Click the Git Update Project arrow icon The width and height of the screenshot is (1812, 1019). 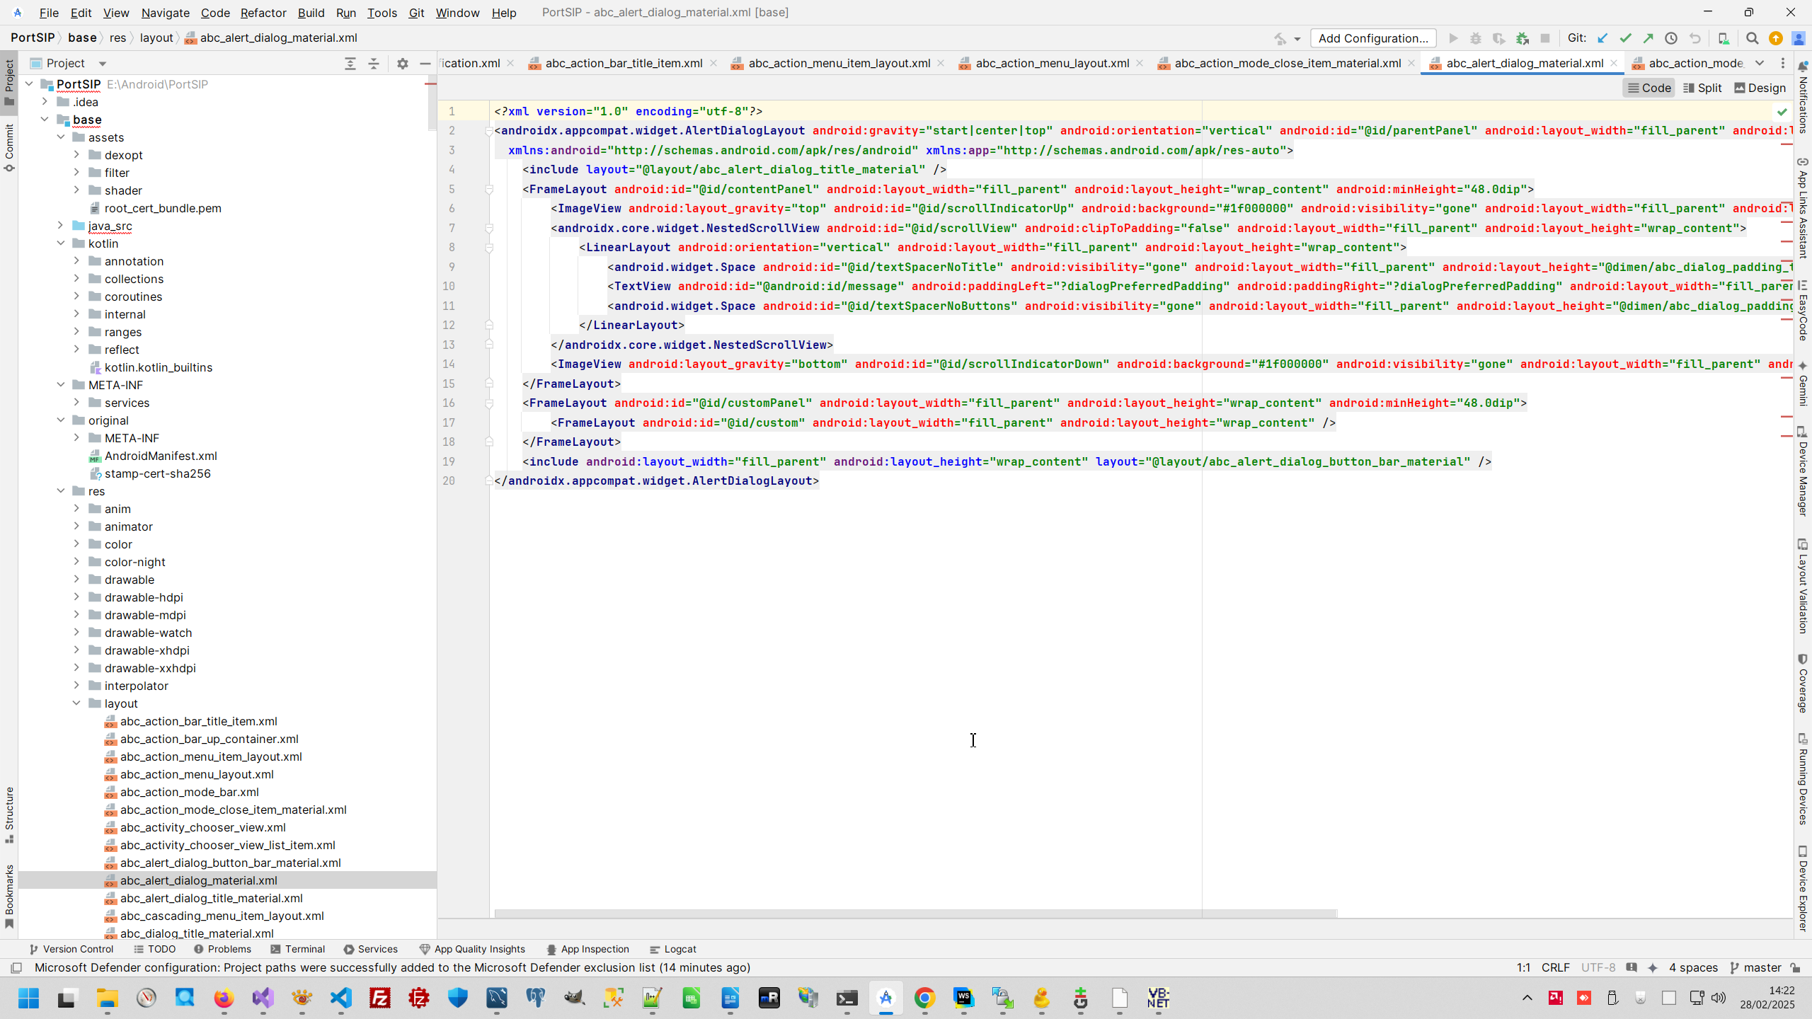pos(1602,38)
